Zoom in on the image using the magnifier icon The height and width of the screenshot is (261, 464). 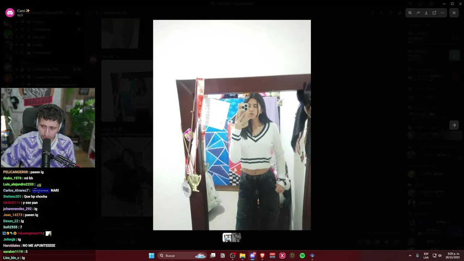[410, 13]
